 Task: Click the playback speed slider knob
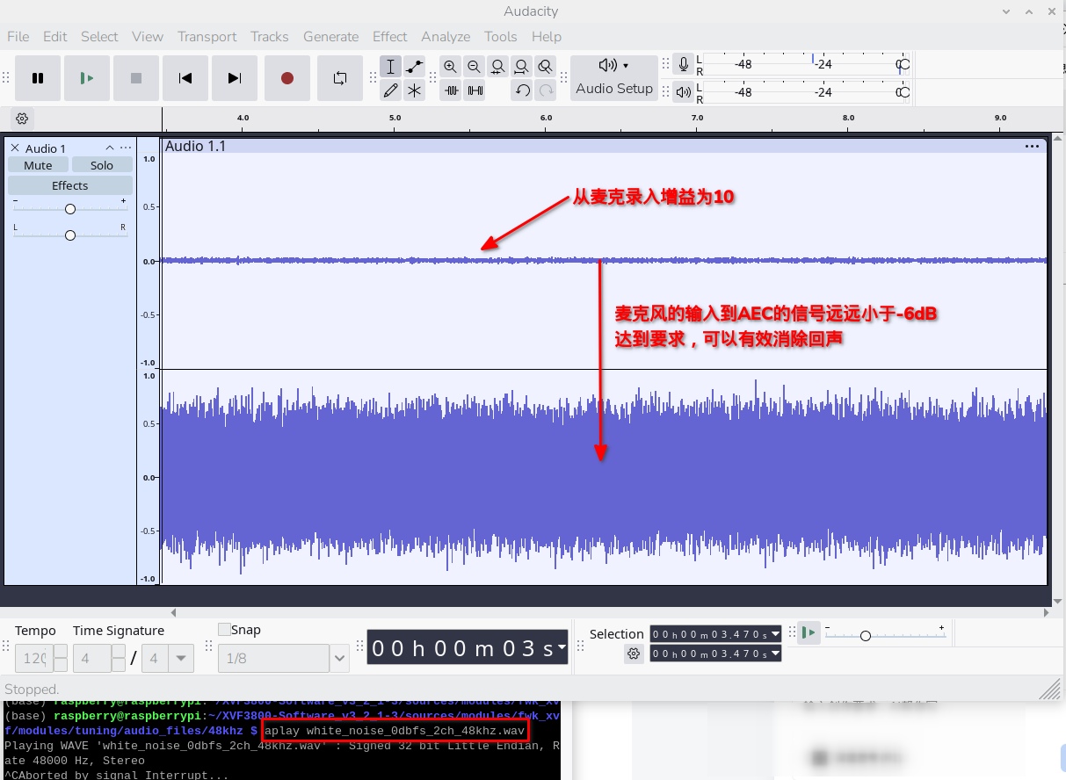(866, 635)
